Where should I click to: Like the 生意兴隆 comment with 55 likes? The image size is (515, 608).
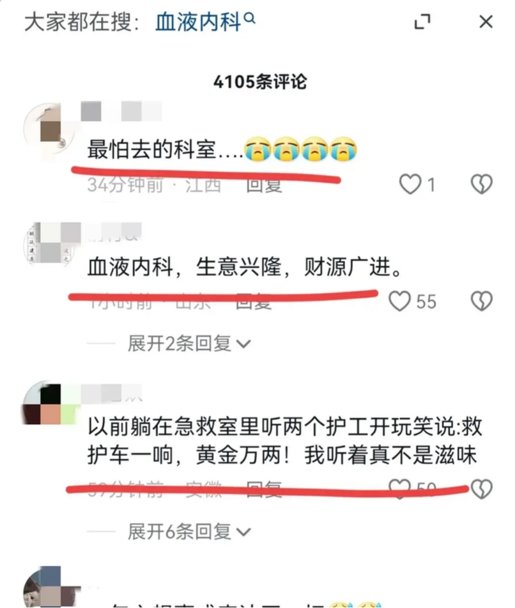[400, 301]
